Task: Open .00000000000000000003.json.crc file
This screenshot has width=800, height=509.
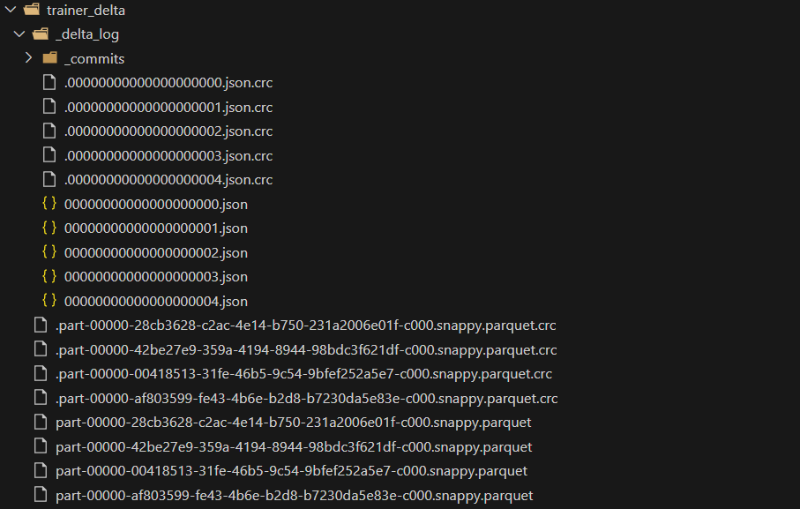Action: coord(168,155)
